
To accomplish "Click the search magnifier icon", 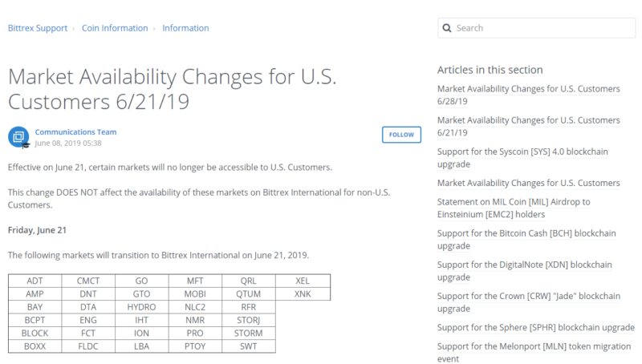I will pos(447,28).
